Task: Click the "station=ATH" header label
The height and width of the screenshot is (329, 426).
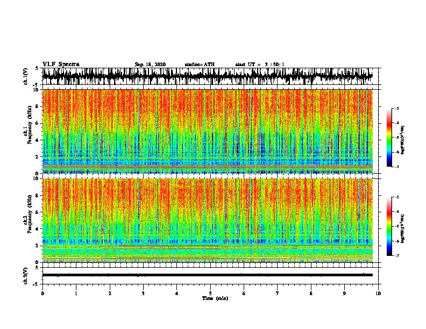Action: tap(200, 65)
